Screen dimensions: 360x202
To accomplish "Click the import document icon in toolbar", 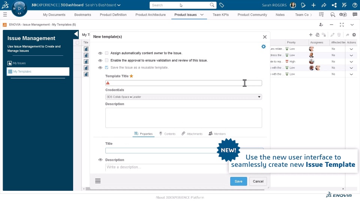I will point(317,35).
